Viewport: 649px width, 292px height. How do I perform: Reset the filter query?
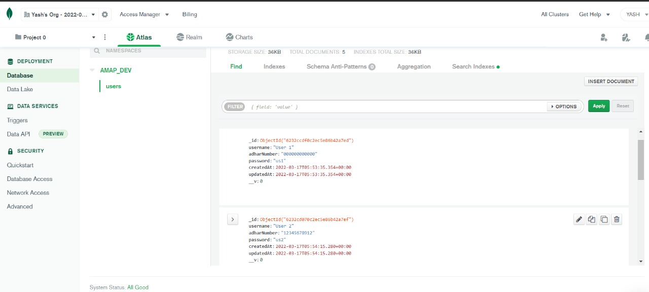[x=623, y=106]
